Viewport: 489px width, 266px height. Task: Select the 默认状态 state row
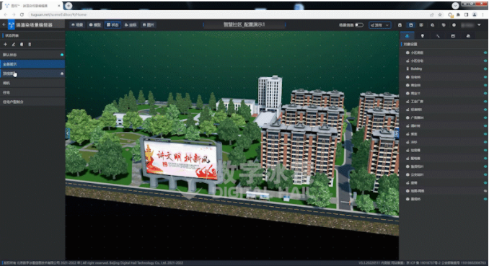(32, 55)
